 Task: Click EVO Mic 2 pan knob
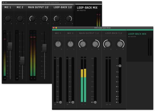pyautogui.click(x=71, y=44)
